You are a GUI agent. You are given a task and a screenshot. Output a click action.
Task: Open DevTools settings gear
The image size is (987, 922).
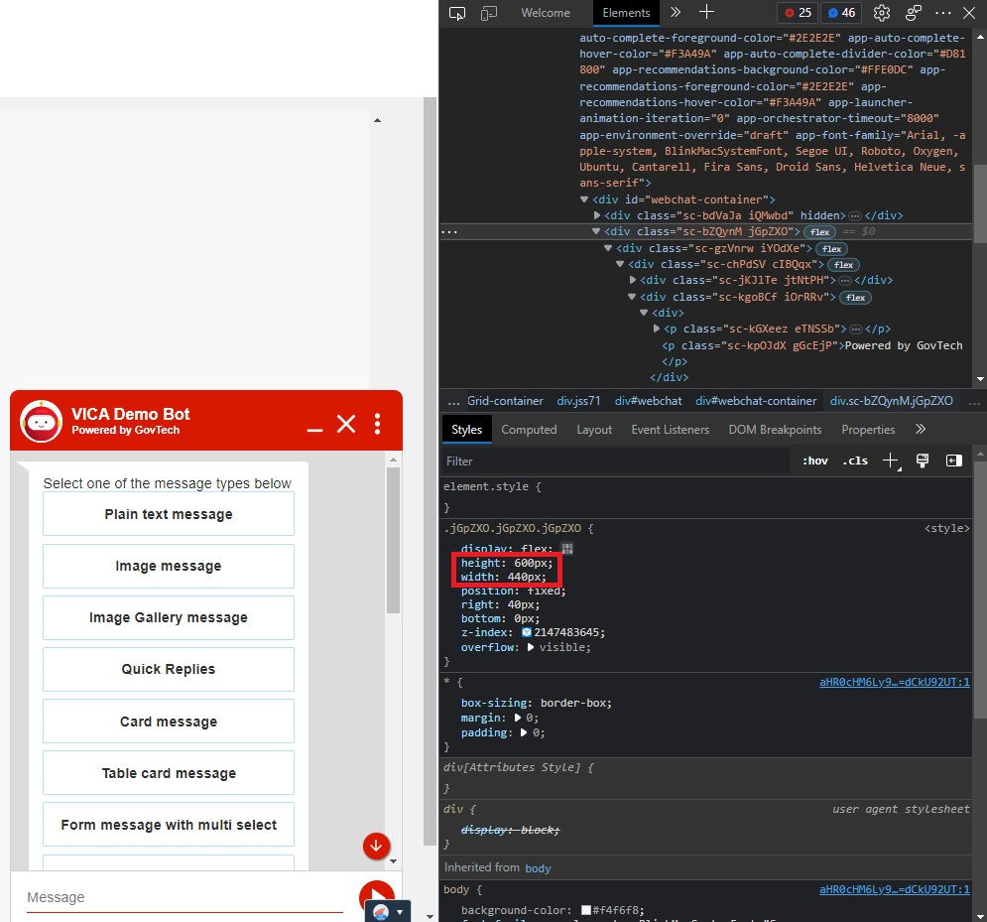tap(882, 13)
